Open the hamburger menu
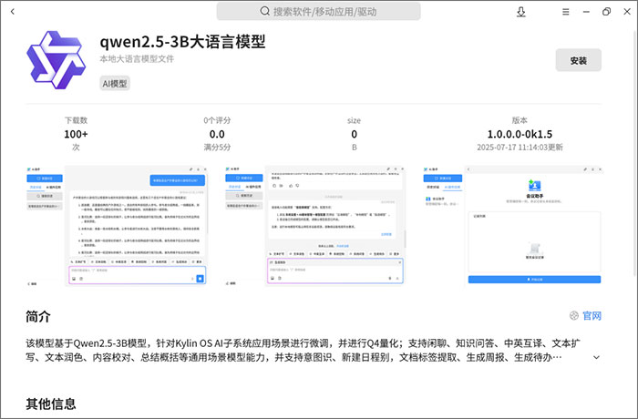 [x=566, y=12]
